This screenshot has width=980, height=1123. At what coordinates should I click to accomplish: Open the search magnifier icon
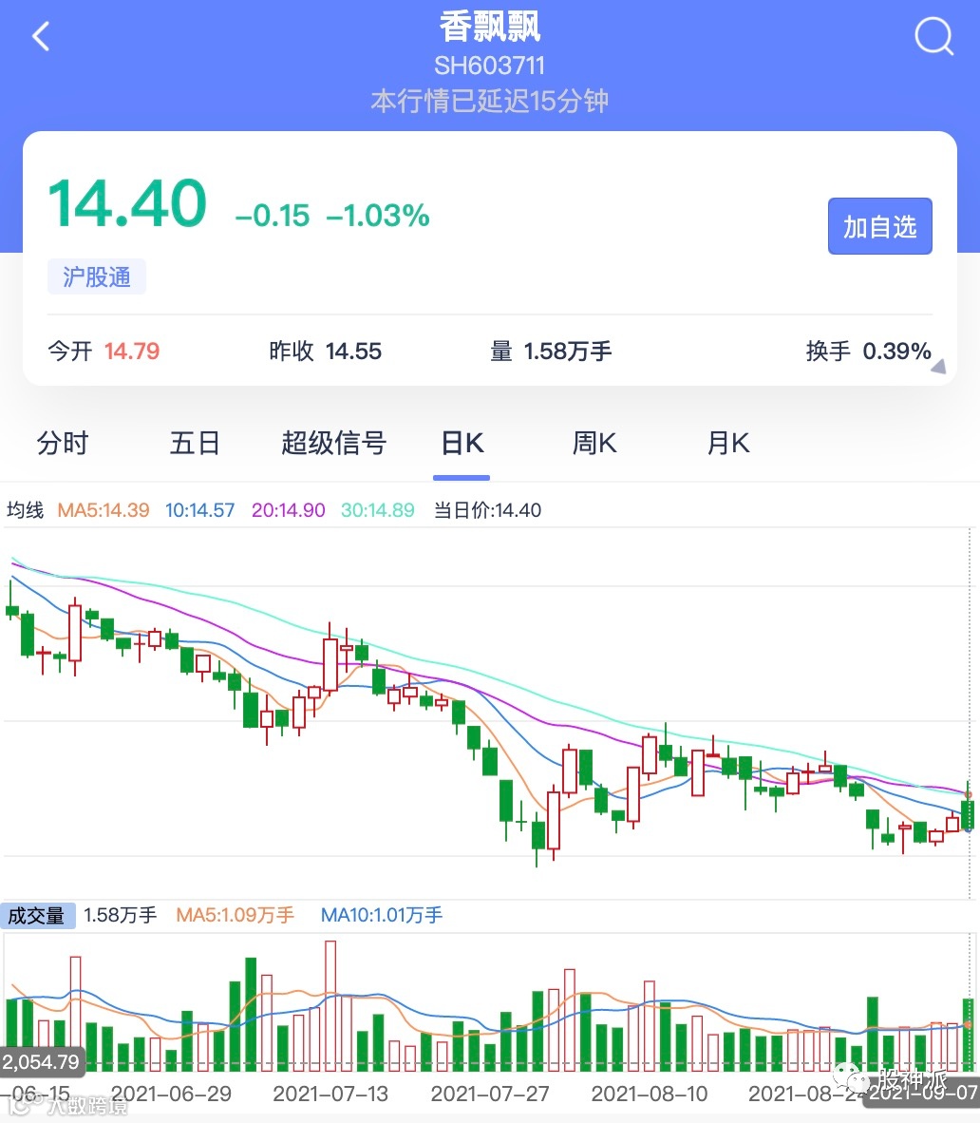[x=934, y=36]
